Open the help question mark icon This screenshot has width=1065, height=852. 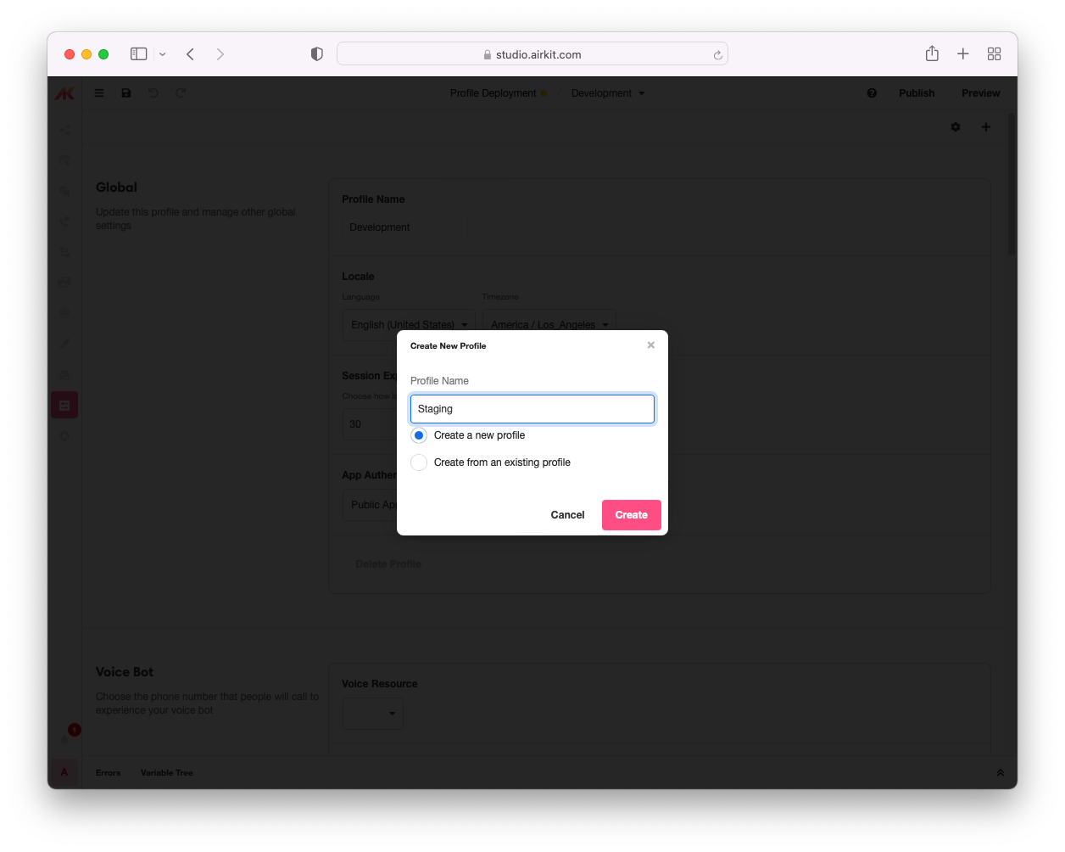coord(872,93)
